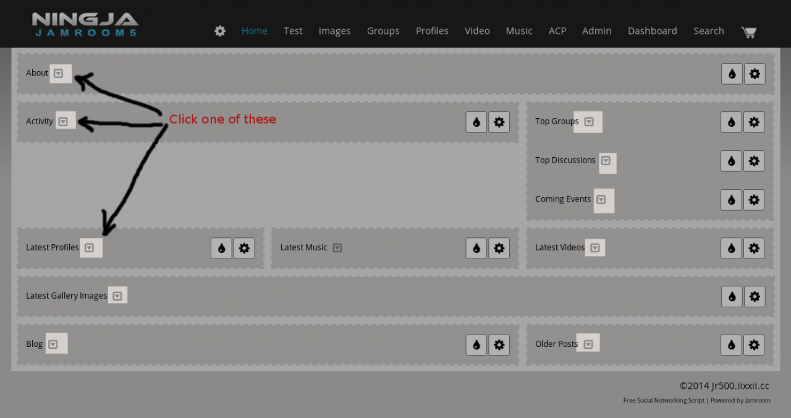This screenshot has height=418, width=791.
Task: Click droplet icon for Latest Gallery Images
Action: click(x=732, y=297)
